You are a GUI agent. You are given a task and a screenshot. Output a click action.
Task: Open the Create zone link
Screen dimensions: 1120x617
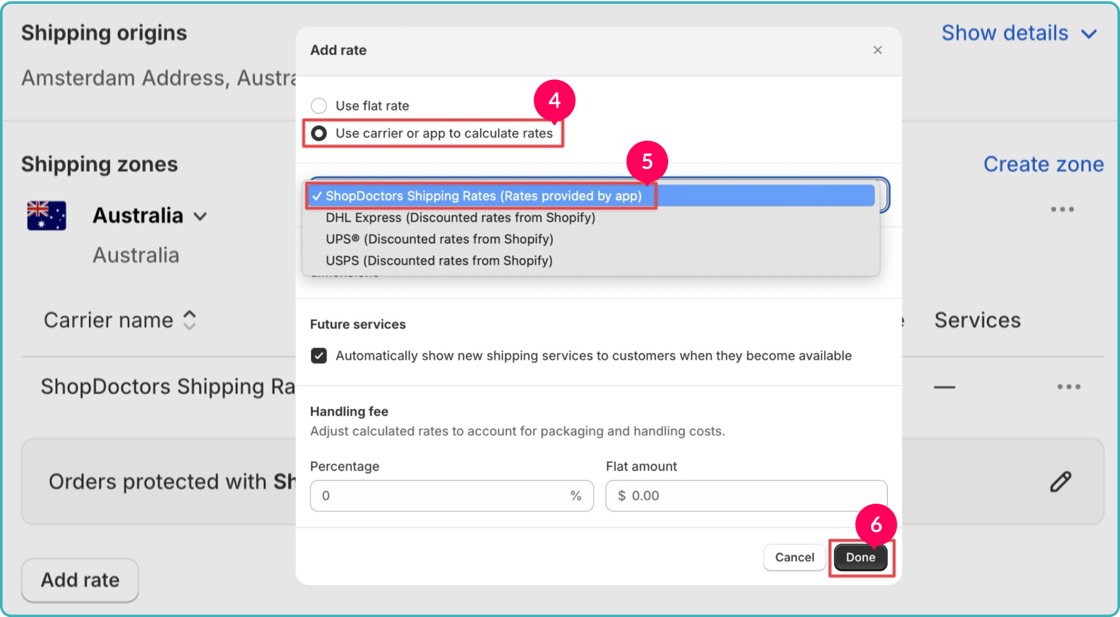click(x=1043, y=164)
